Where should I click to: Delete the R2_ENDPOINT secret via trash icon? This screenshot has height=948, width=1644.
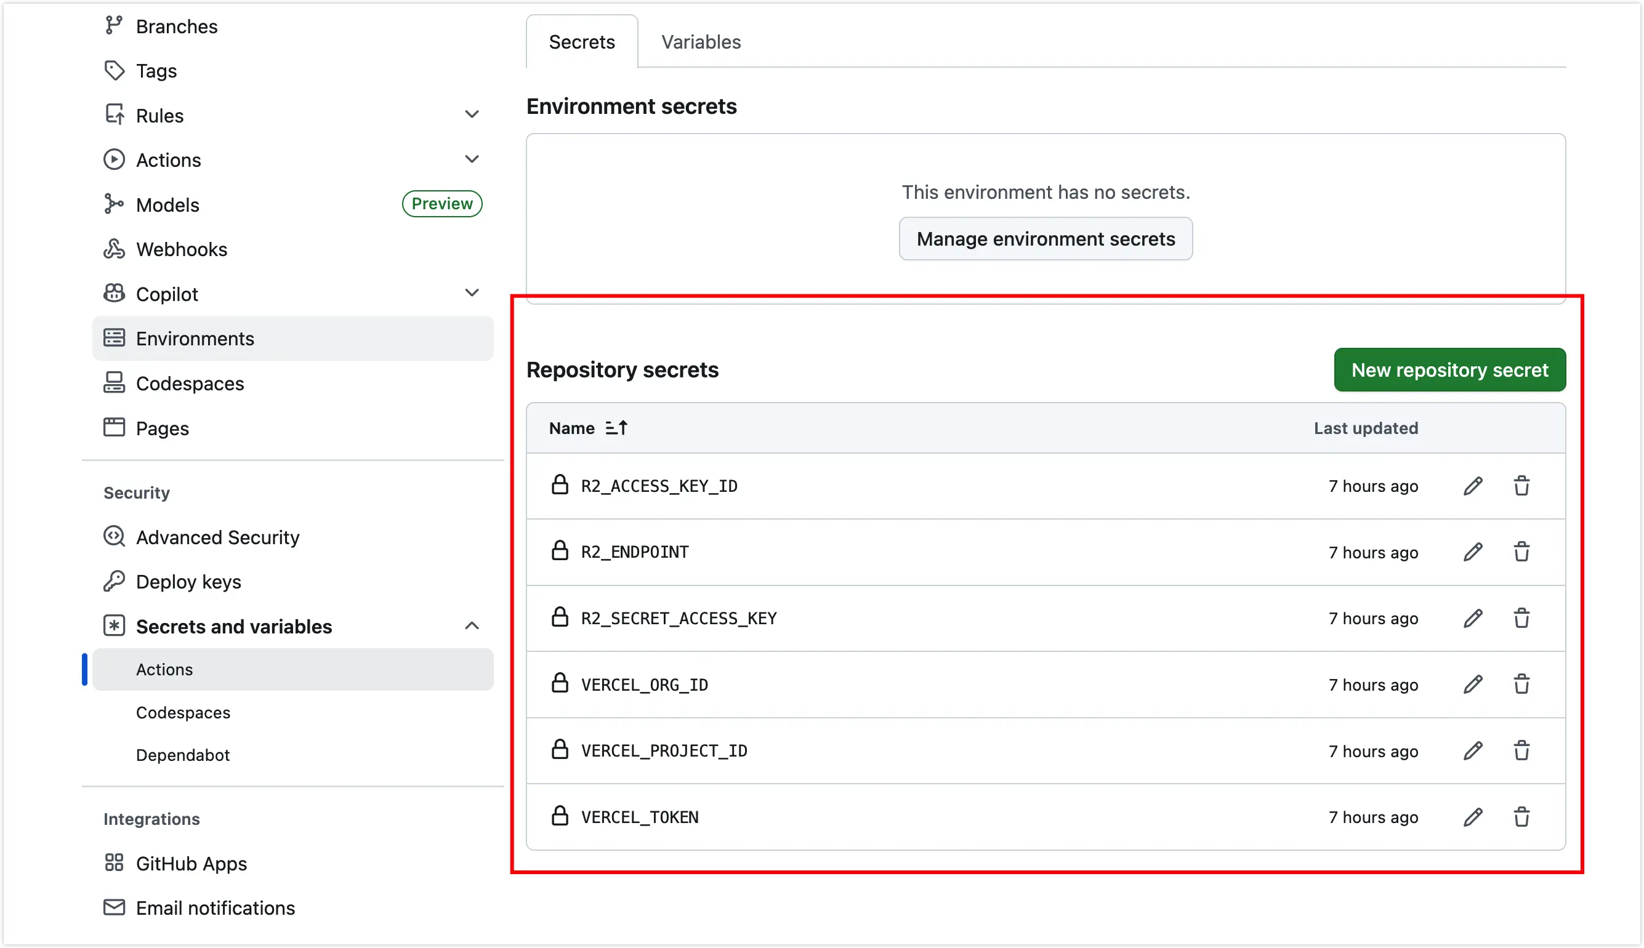(1521, 552)
